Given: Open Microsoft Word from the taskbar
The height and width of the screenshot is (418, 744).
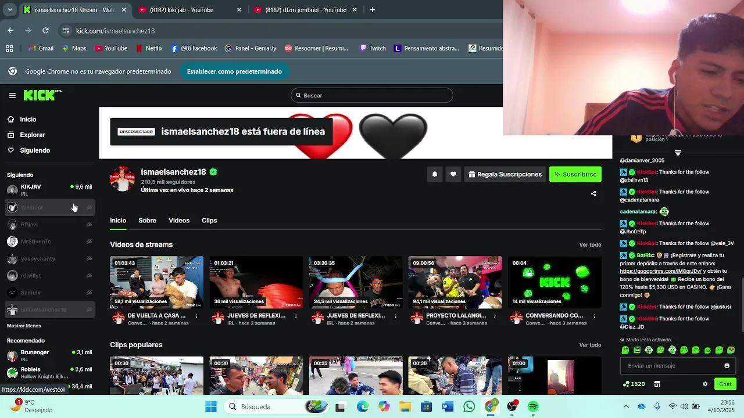Looking at the screenshot, I should tap(448, 406).
